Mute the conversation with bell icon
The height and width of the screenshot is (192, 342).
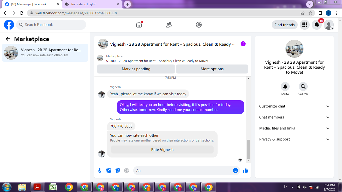click(x=285, y=86)
